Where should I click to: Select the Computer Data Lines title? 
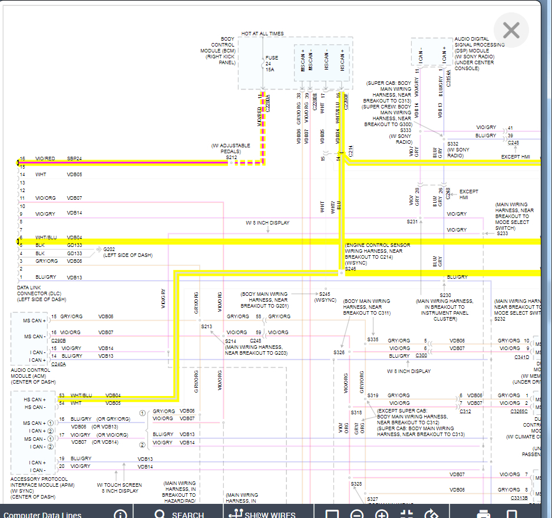(x=42, y=514)
